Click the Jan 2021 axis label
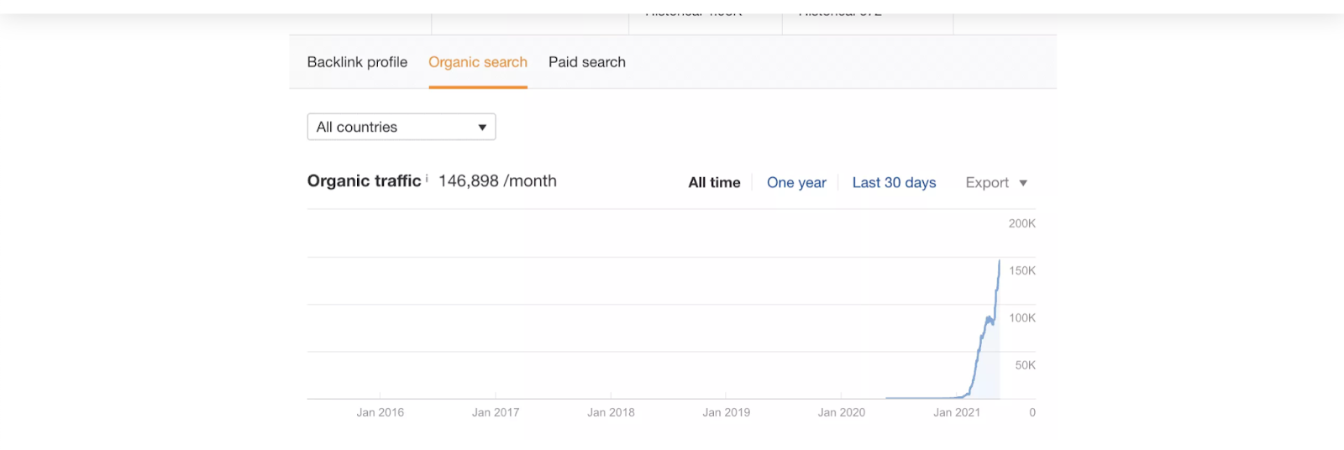1344x450 pixels. pyautogui.click(x=957, y=412)
